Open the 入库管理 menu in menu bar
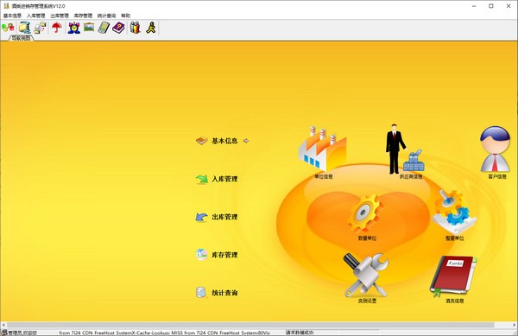 [x=35, y=16]
